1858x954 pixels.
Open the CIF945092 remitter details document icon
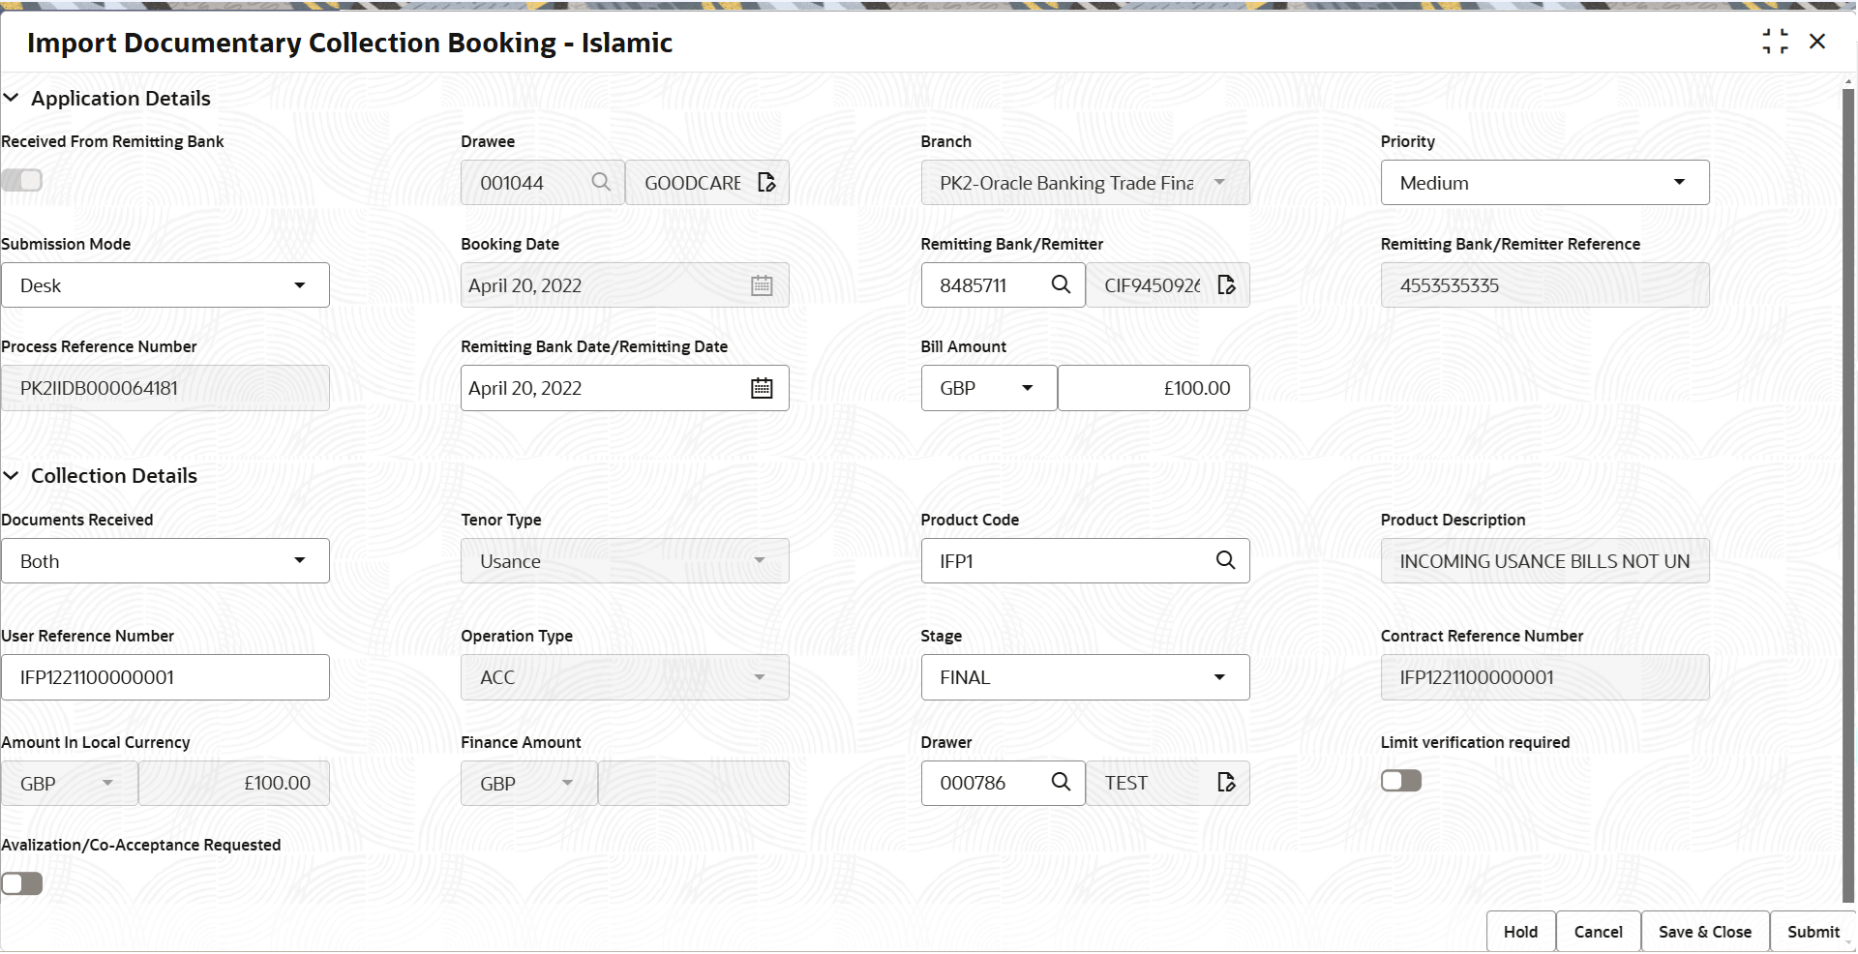(x=1226, y=284)
